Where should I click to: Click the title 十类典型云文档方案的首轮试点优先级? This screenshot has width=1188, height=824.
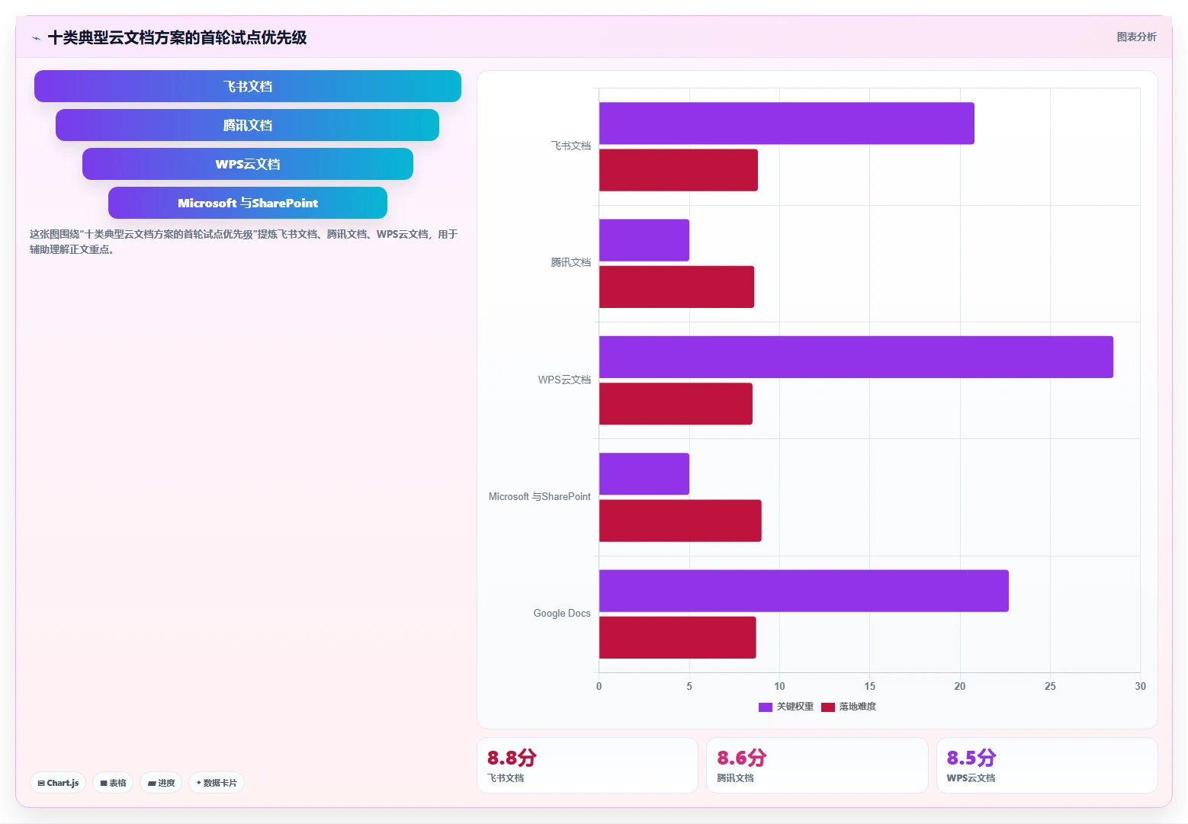click(x=177, y=38)
